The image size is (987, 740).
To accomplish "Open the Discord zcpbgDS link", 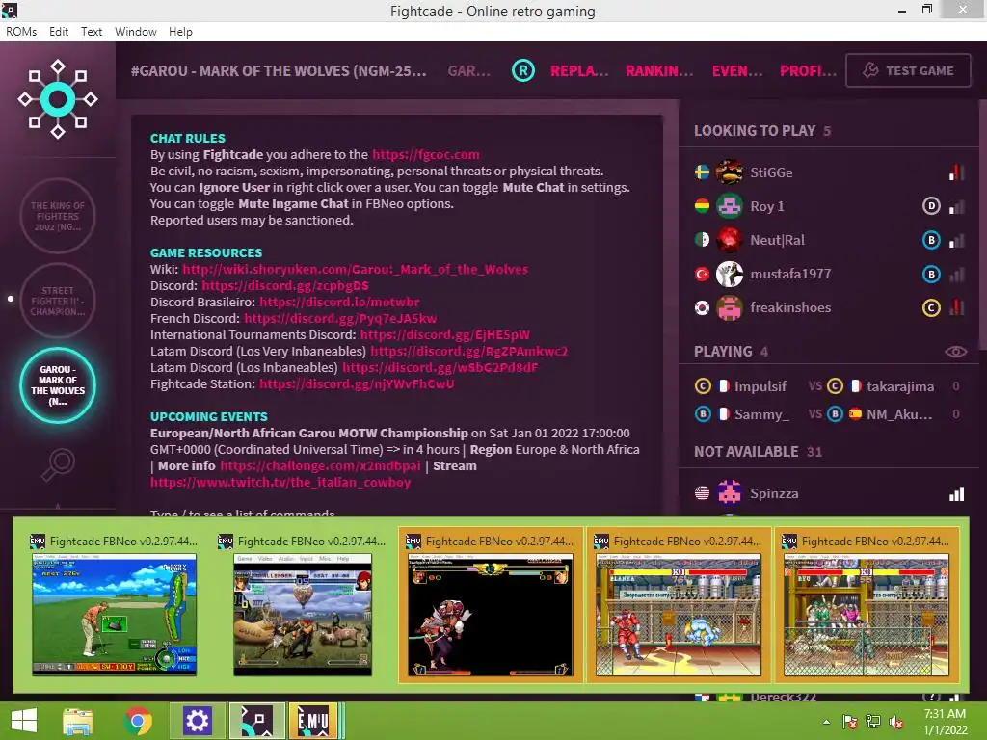I will [x=285, y=285].
